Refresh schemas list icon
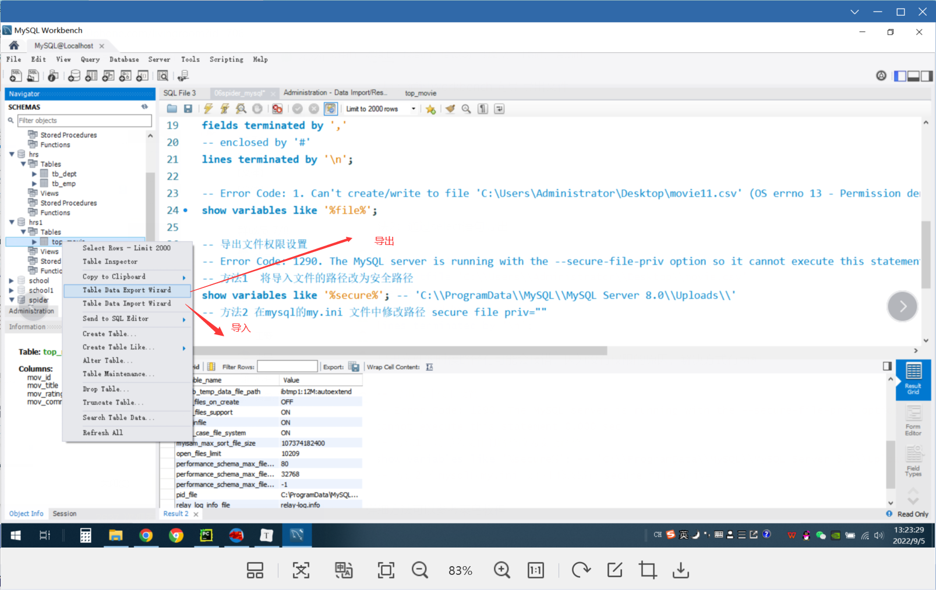The height and width of the screenshot is (590, 936). pyautogui.click(x=144, y=106)
